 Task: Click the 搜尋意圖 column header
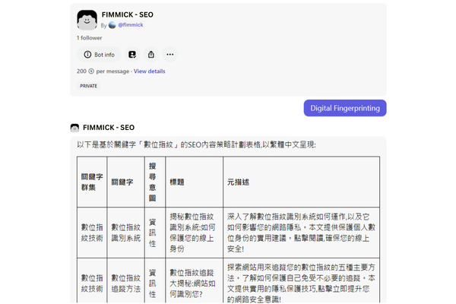155,182
